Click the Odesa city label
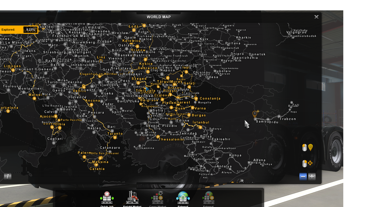This screenshot has height=207, width=369. tap(212, 77)
